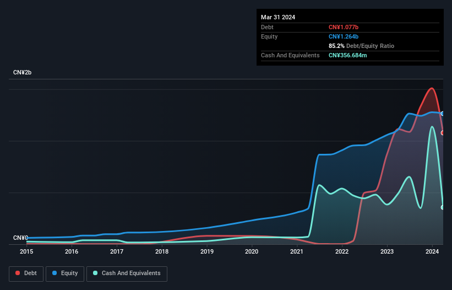Image resolution: width=452 pixels, height=290 pixels.
Task: Click the 2015 x-axis label
Action: [26, 251]
